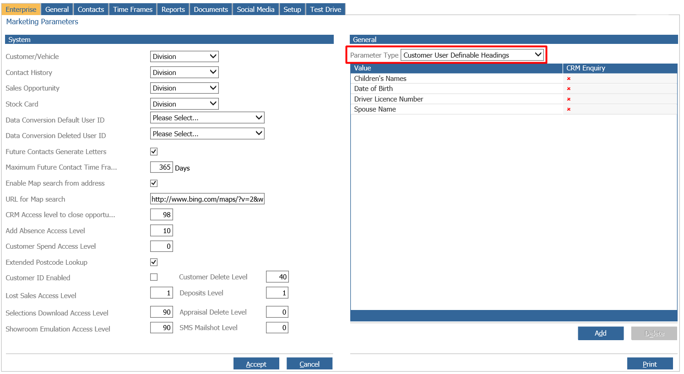Click the red X beside Children's Names
The width and height of the screenshot is (684, 374).
click(568, 78)
